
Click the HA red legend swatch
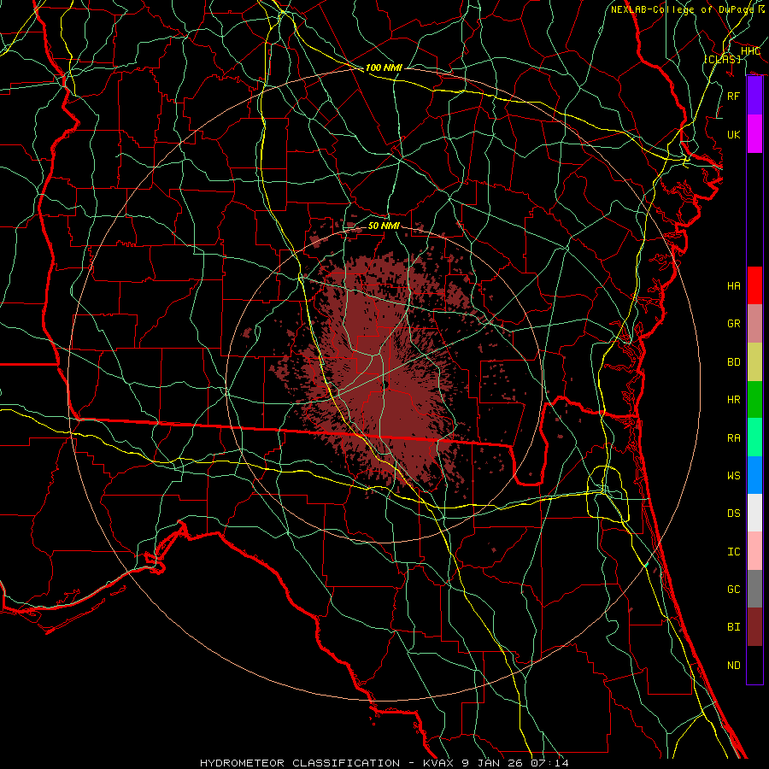click(754, 285)
